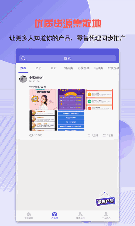The height and width of the screenshot is (226, 135).
Task: Open the blue question list thumbnail
Action: [71, 121]
